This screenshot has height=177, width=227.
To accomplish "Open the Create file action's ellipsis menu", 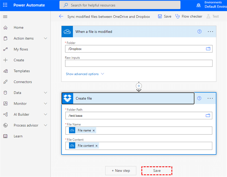I will (x=210, y=98).
